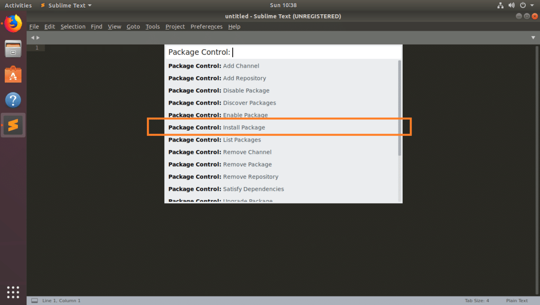This screenshot has width=540, height=305.
Task: Click the Activities button
Action: point(18,5)
